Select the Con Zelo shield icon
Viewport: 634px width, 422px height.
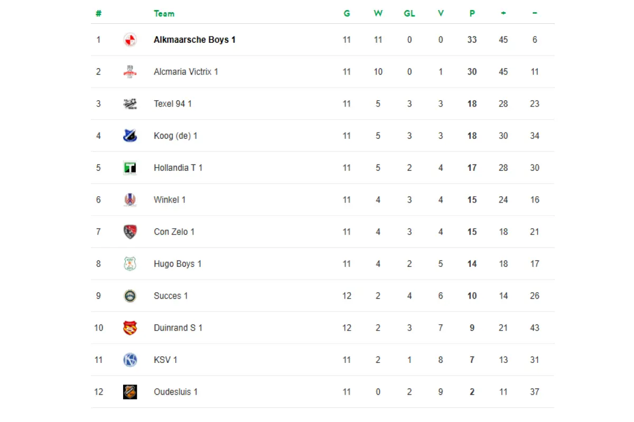[x=130, y=232]
